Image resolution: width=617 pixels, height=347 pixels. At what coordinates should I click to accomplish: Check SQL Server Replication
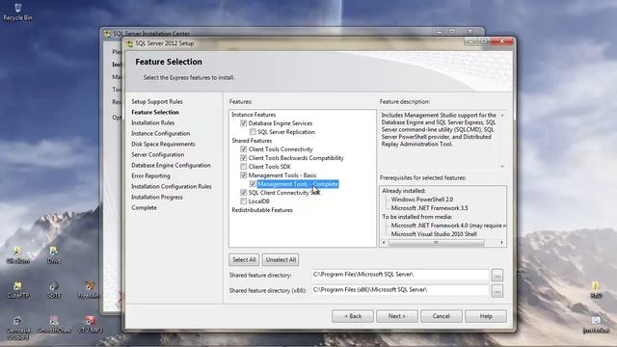click(x=253, y=132)
